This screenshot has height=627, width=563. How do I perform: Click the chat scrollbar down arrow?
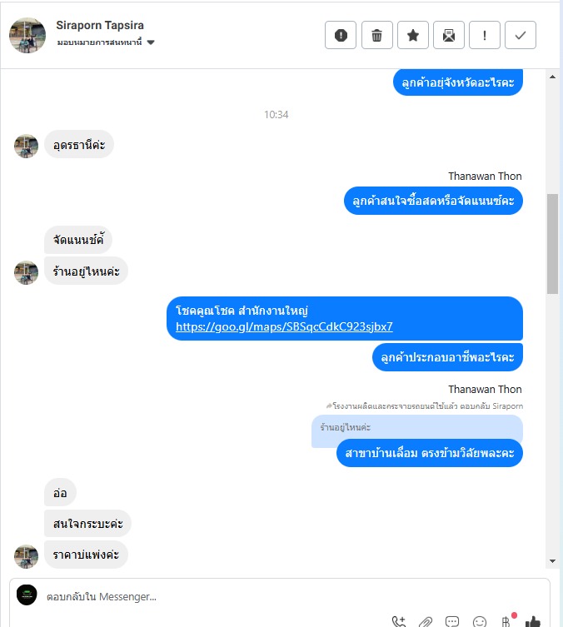point(553,561)
